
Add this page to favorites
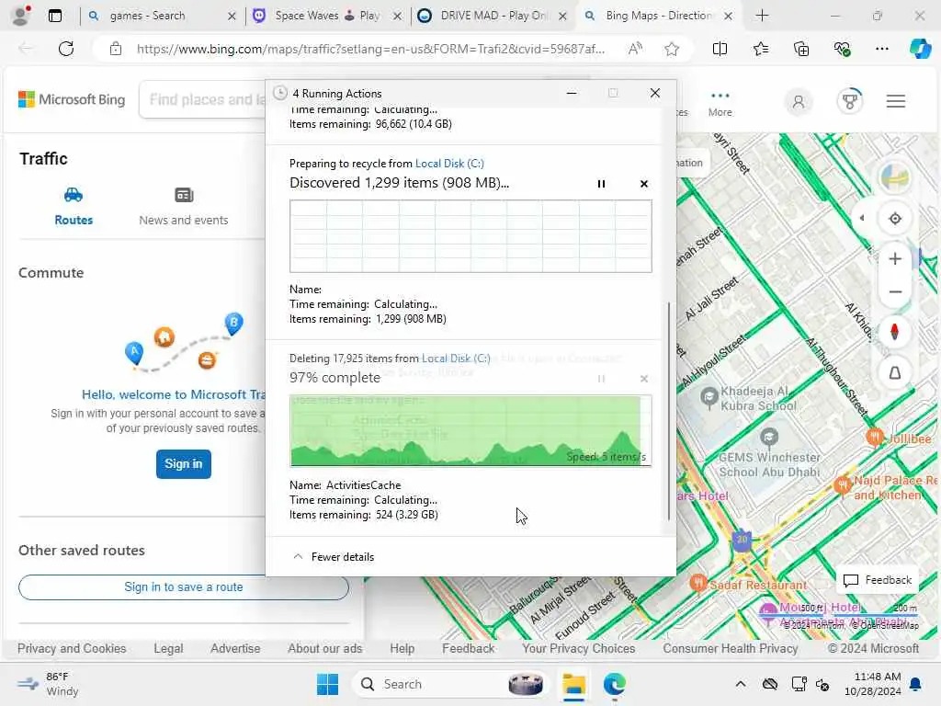pos(672,49)
